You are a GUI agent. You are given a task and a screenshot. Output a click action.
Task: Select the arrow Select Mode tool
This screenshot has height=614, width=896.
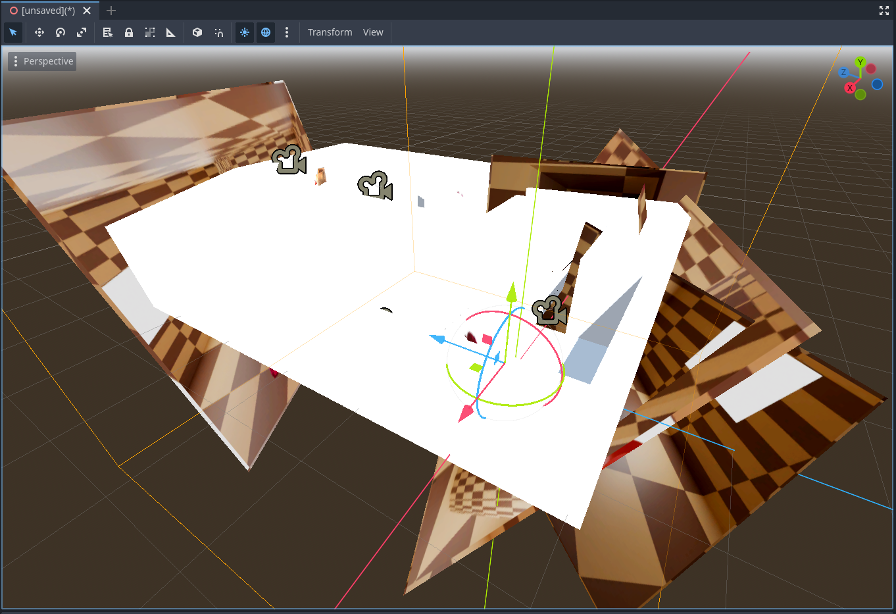click(13, 32)
